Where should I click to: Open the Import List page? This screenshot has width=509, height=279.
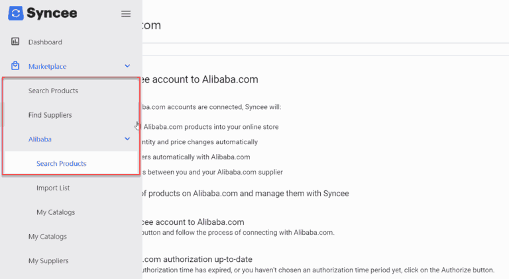(53, 188)
